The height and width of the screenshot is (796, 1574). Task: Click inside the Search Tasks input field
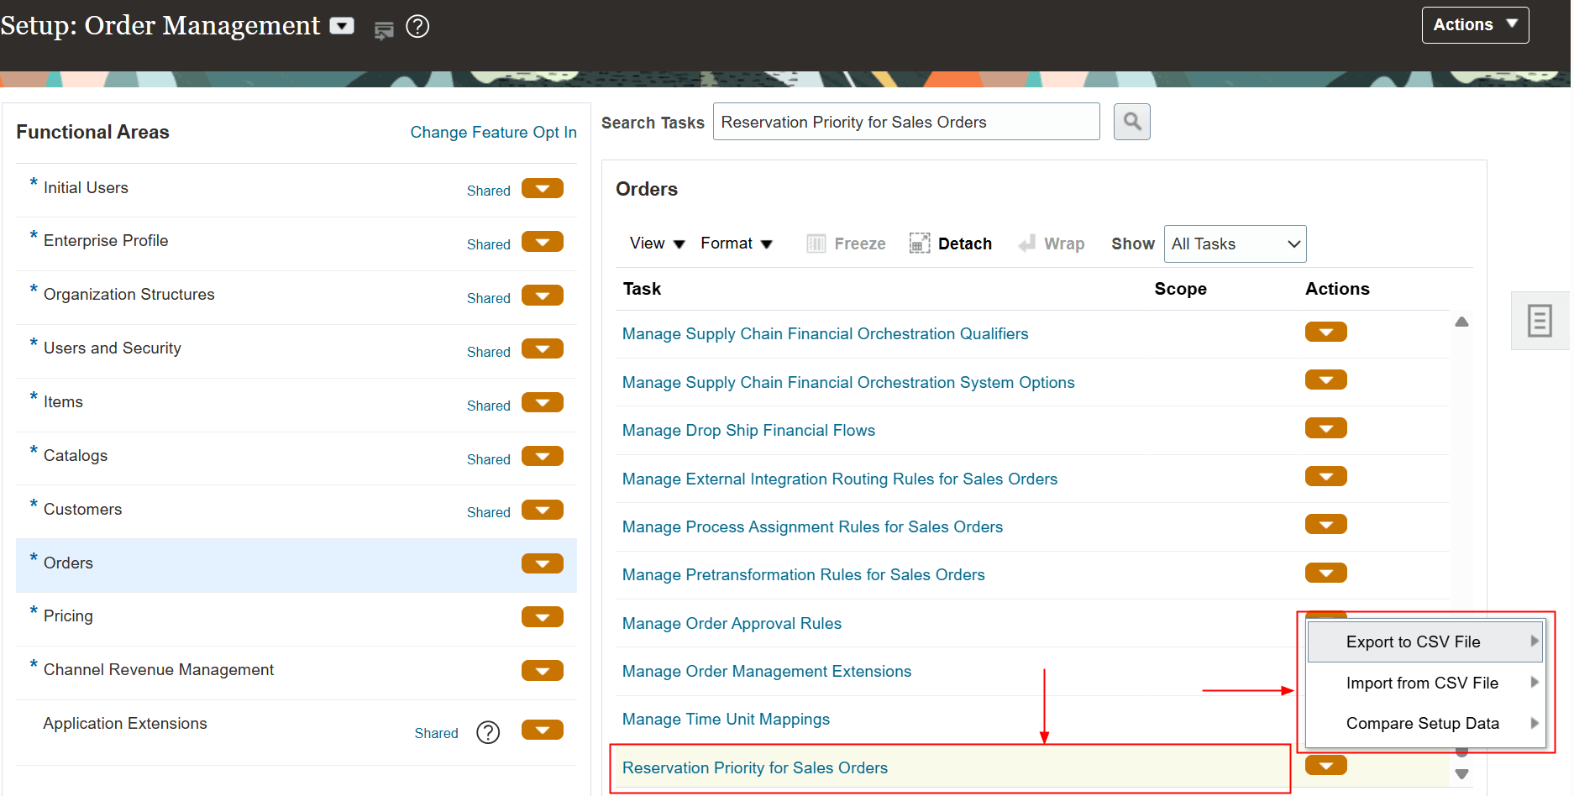[905, 121]
